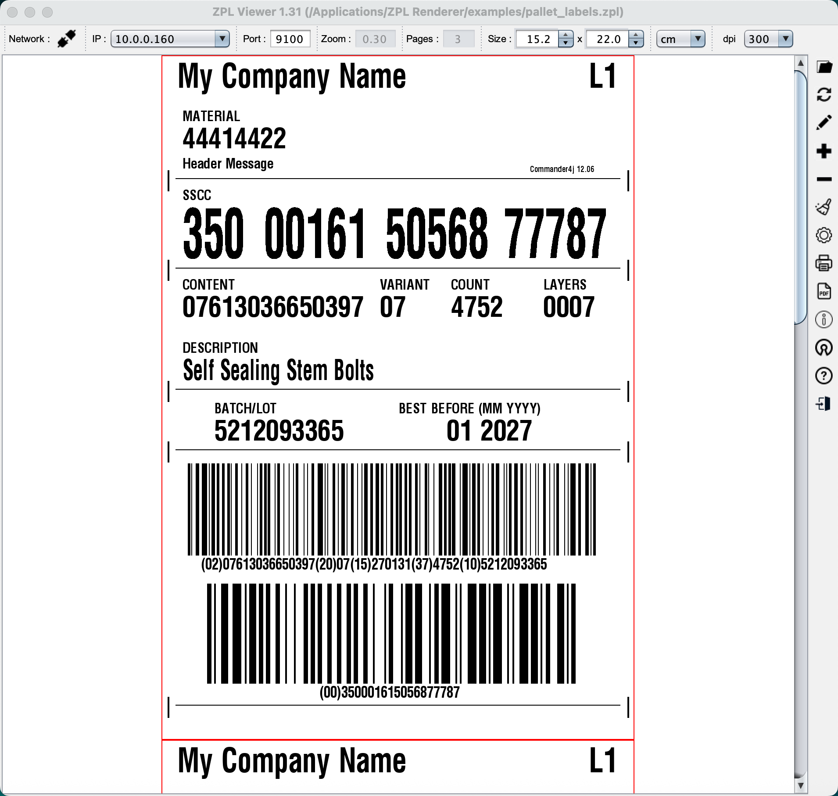Click the open file folder icon
This screenshot has height=796, width=838.
pos(824,67)
